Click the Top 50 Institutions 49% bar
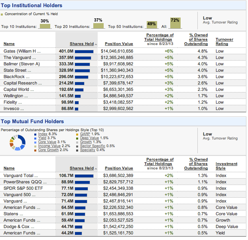 [152, 25]
